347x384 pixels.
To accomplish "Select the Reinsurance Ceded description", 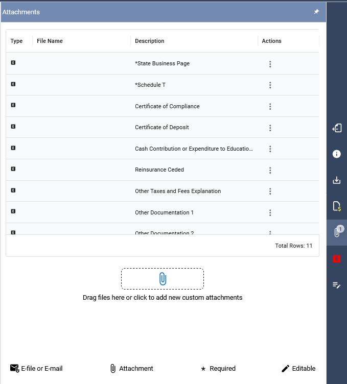I will 159,170.
